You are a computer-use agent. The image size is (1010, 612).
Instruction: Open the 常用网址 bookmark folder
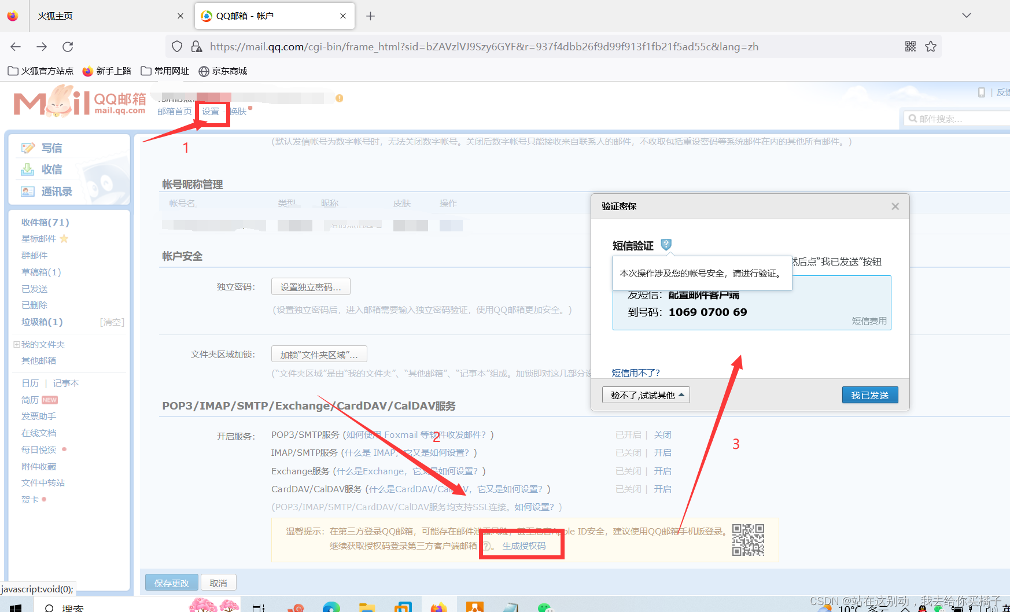165,71
